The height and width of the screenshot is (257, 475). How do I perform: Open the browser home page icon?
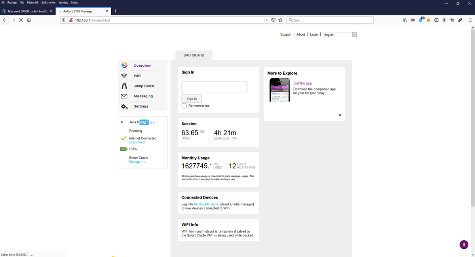click(29, 20)
